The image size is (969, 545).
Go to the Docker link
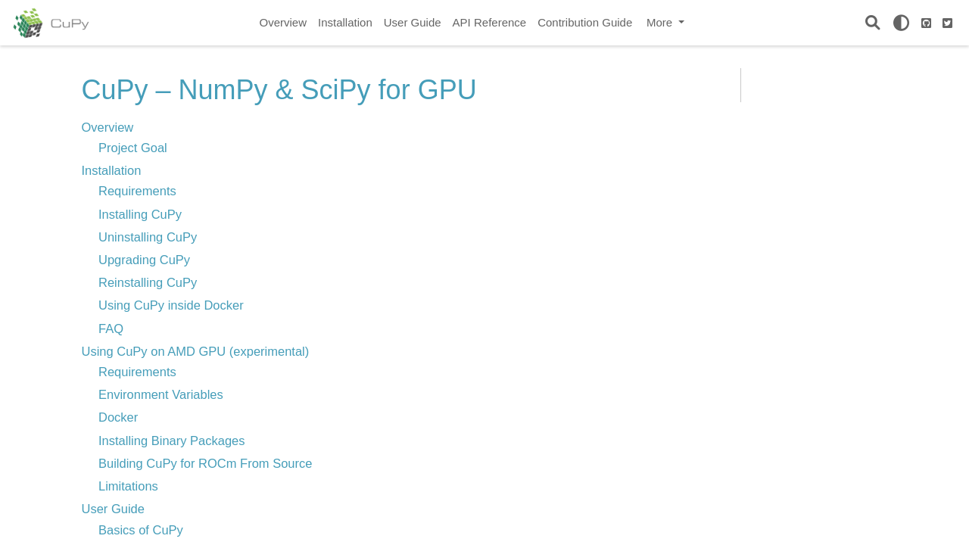coord(118,417)
